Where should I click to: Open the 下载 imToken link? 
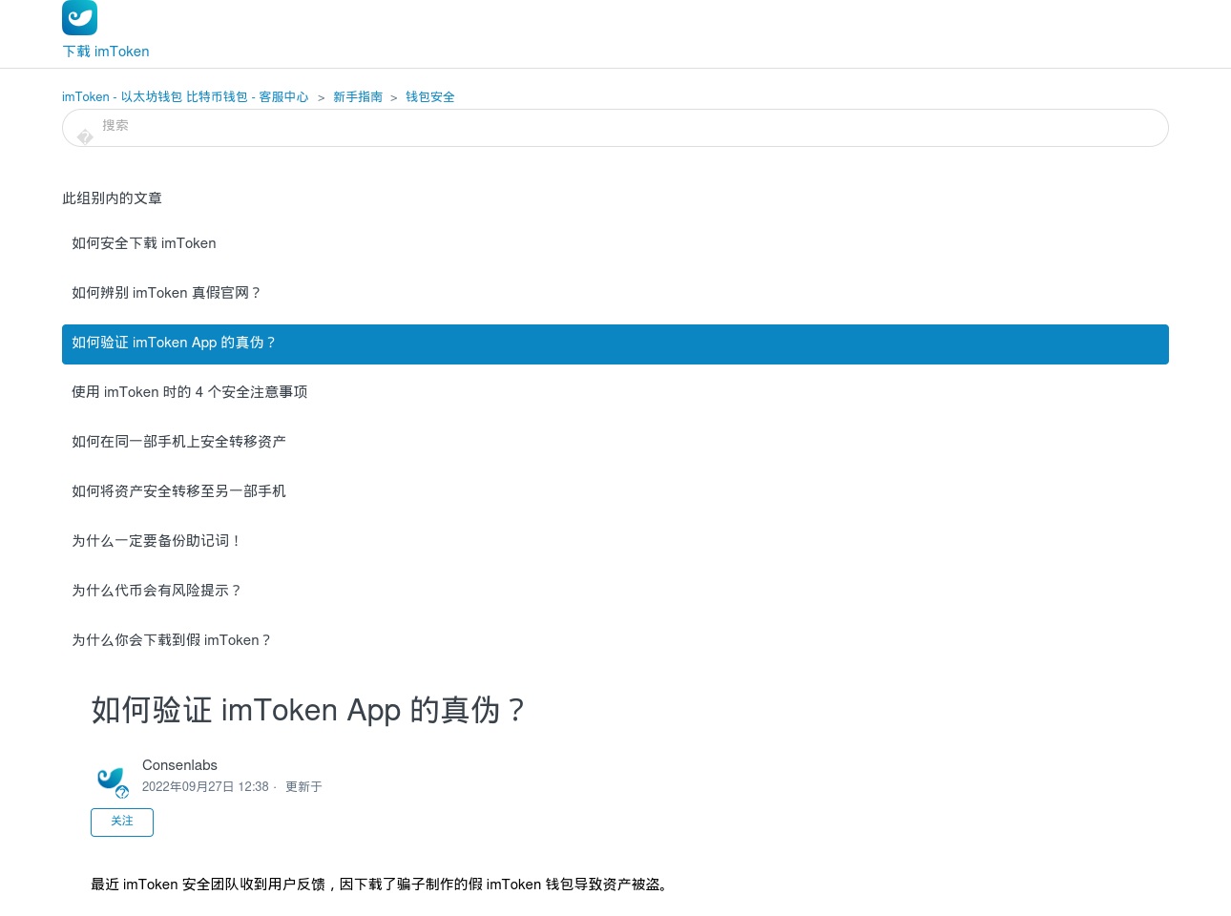pyautogui.click(x=106, y=52)
